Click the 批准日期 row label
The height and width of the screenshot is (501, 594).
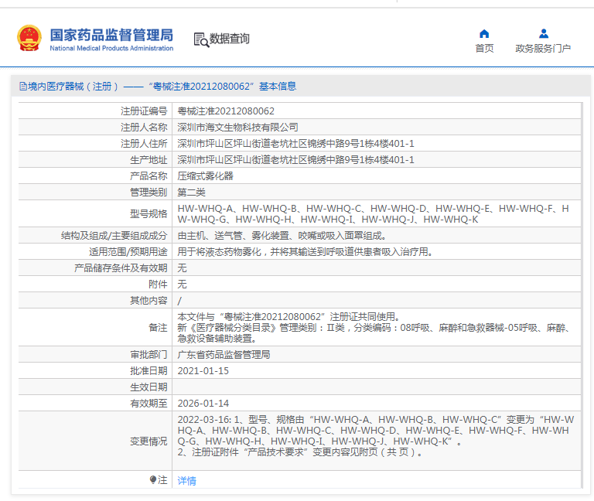(148, 371)
